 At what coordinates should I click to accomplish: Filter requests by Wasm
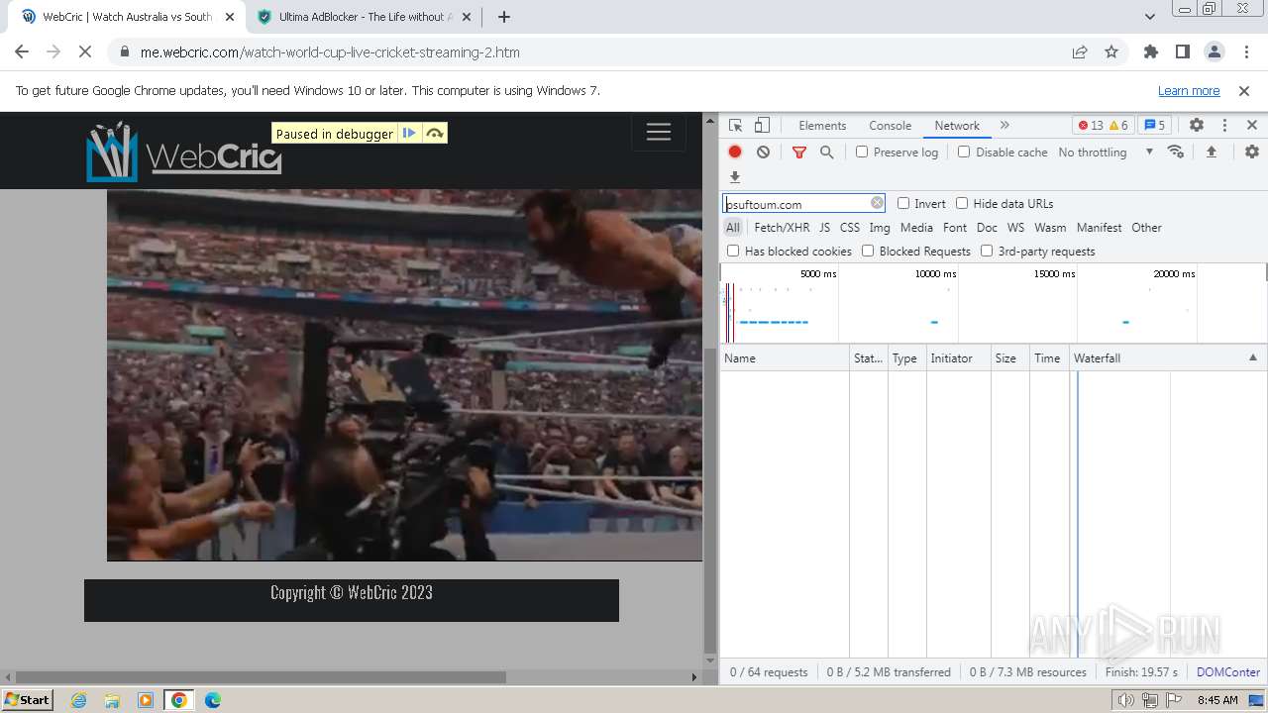(1050, 227)
